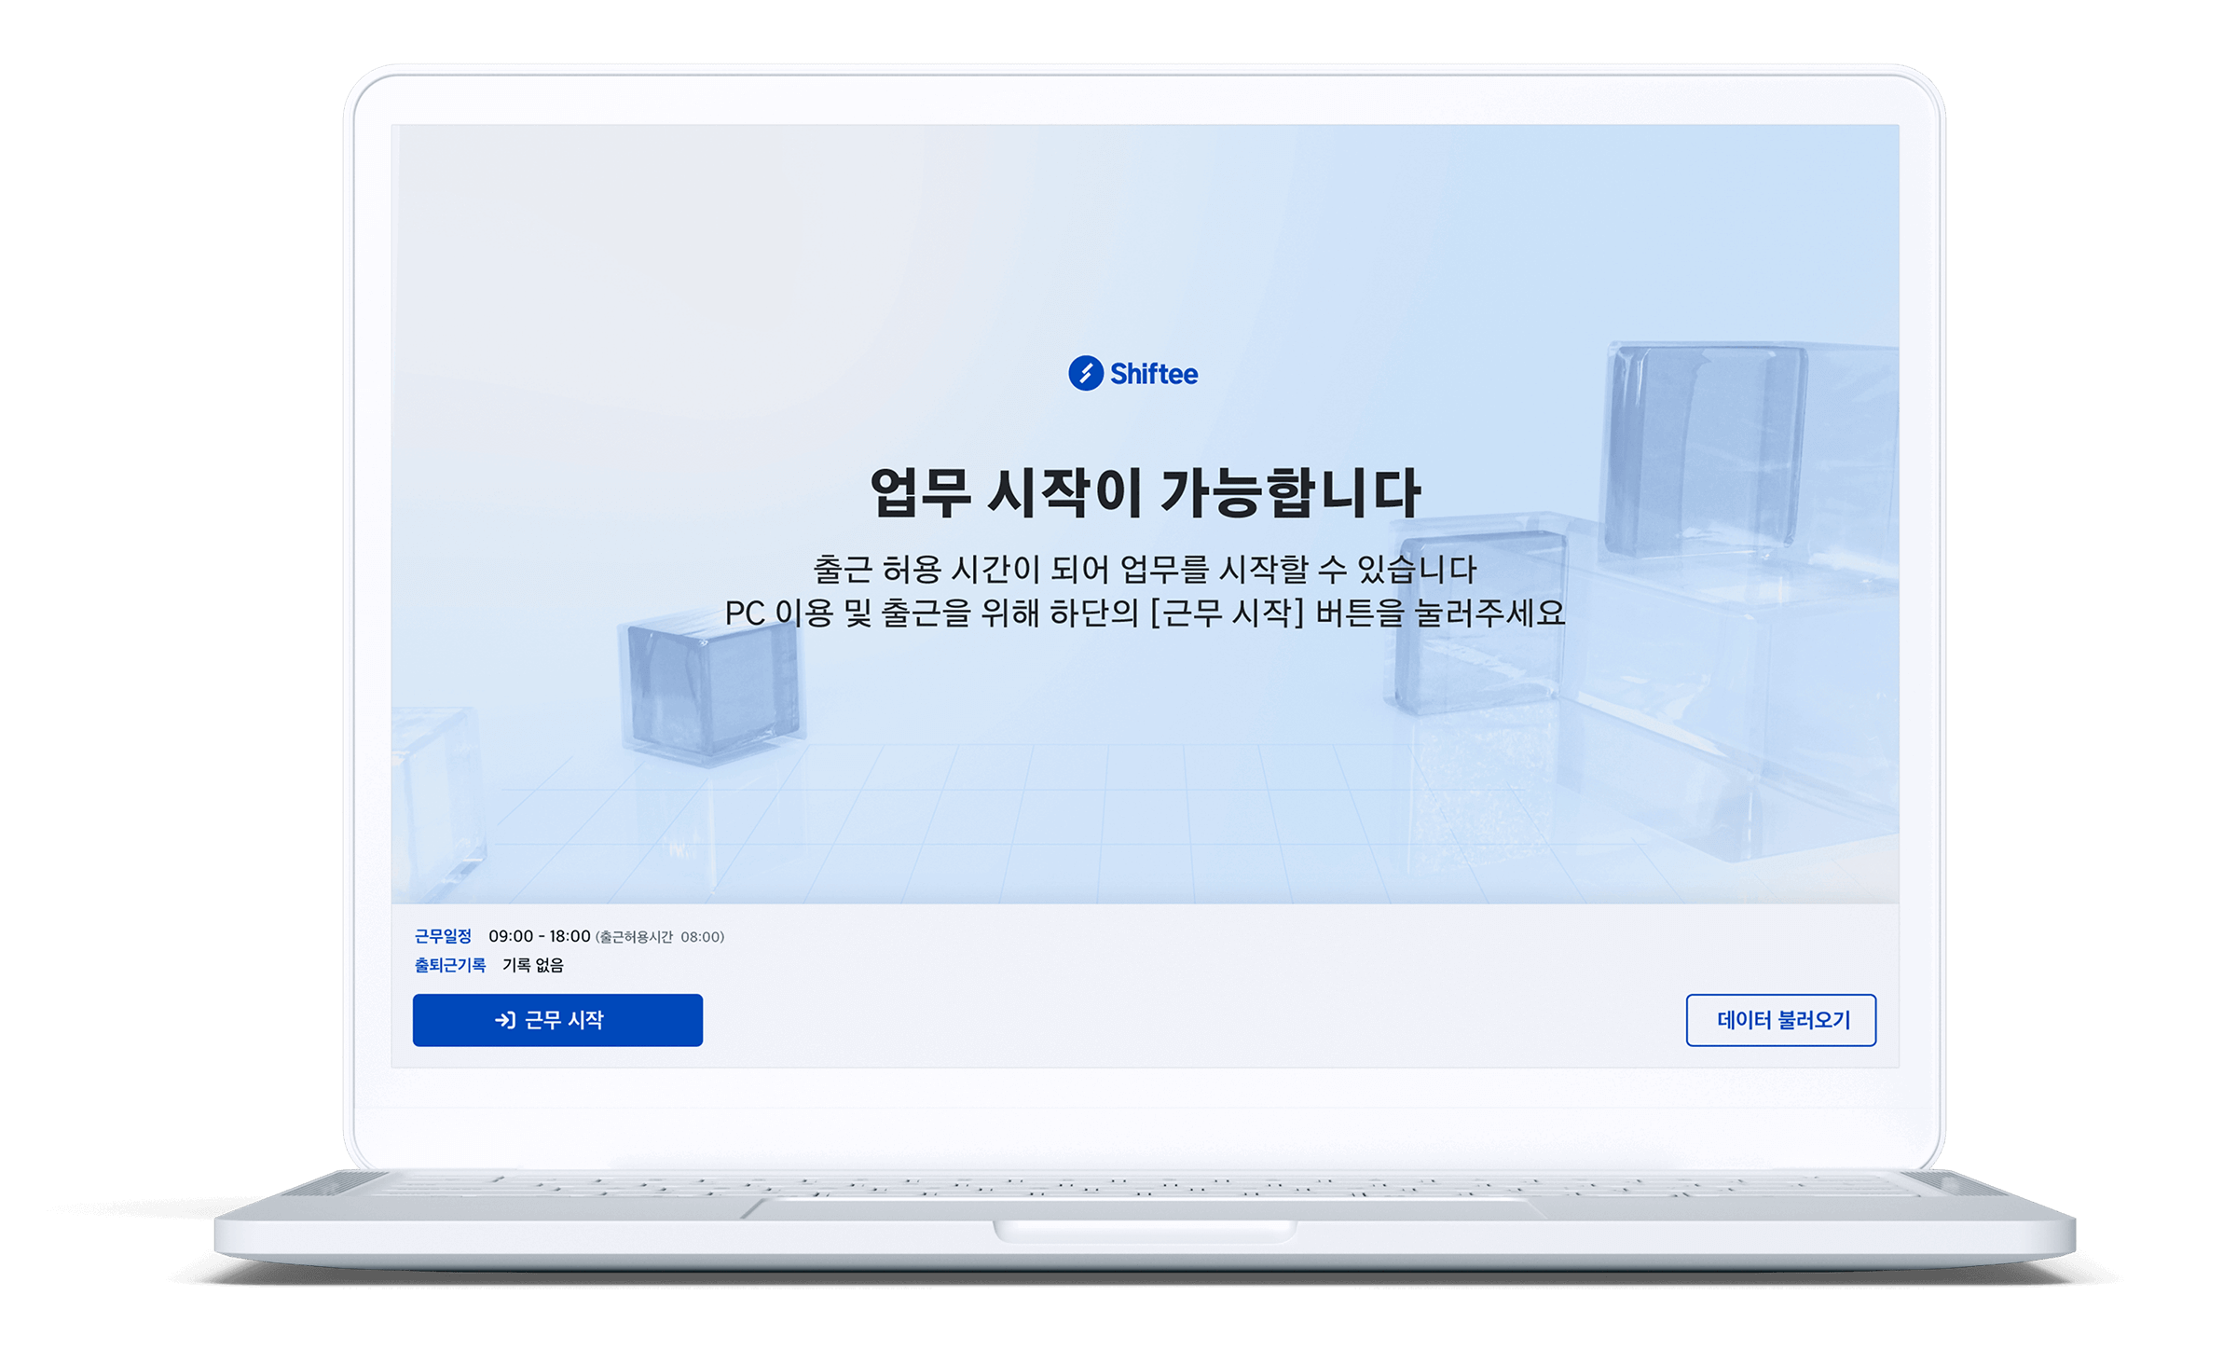Click the Shiftee logo icon
The width and height of the screenshot is (2237, 1351).
click(x=1086, y=373)
